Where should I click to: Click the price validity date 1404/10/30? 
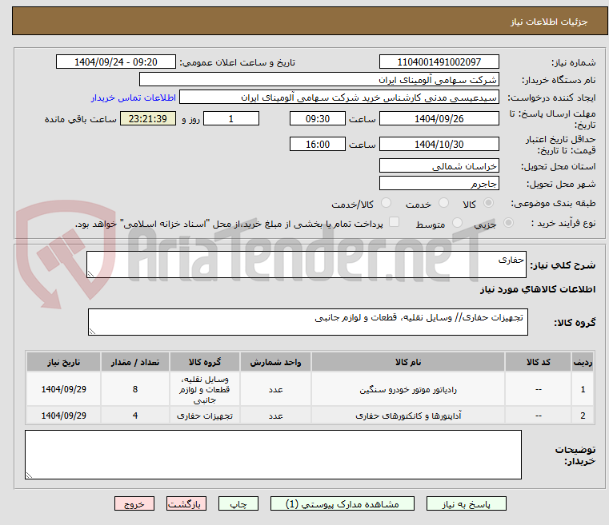pos(439,145)
